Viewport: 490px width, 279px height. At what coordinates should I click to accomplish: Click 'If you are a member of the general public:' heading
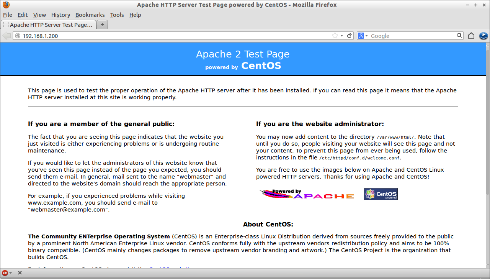[101, 124]
